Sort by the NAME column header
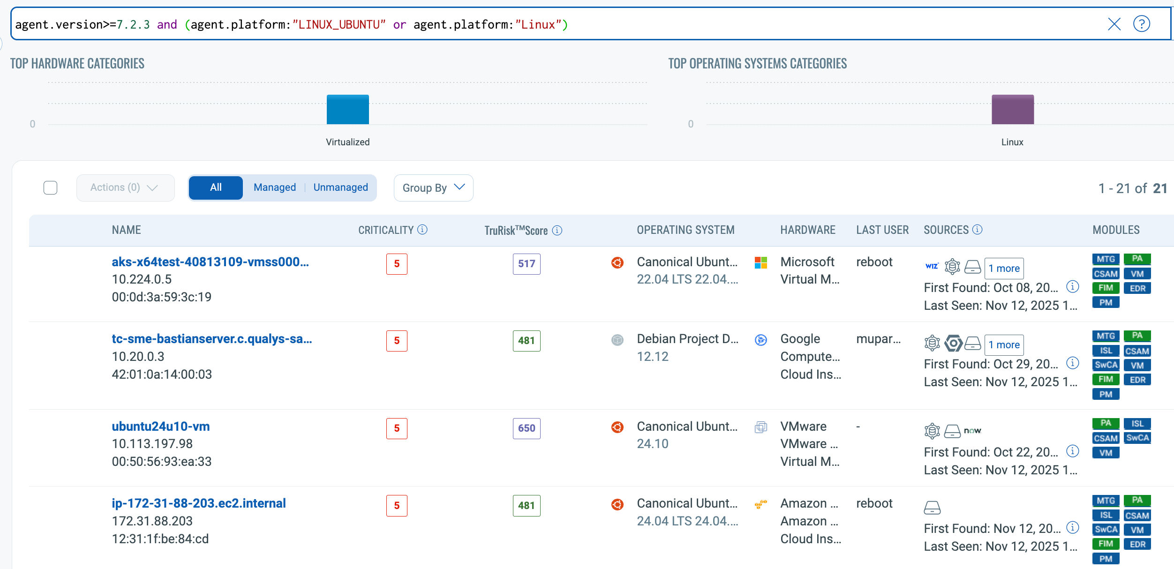Viewport: 1174px width, 569px height. (x=126, y=230)
